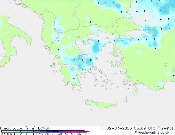
Task: Pick the 15 to 20 mm legend swatch
Action: (x=43, y=131)
